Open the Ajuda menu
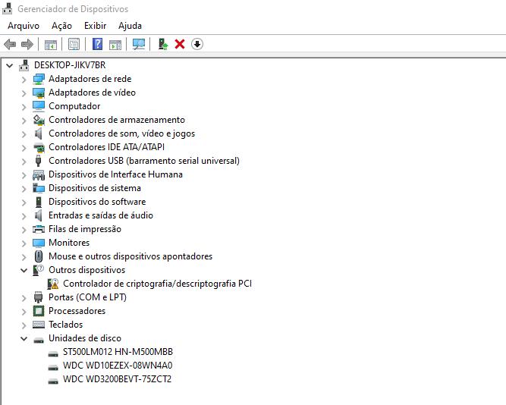This screenshot has height=405, width=506. (130, 26)
